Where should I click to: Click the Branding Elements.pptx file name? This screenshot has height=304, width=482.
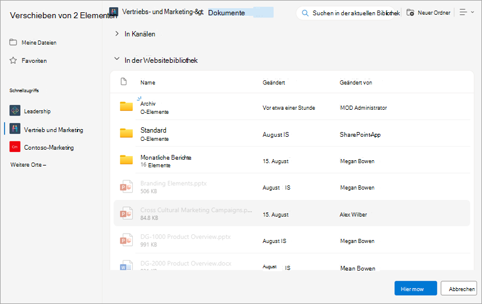173,184
